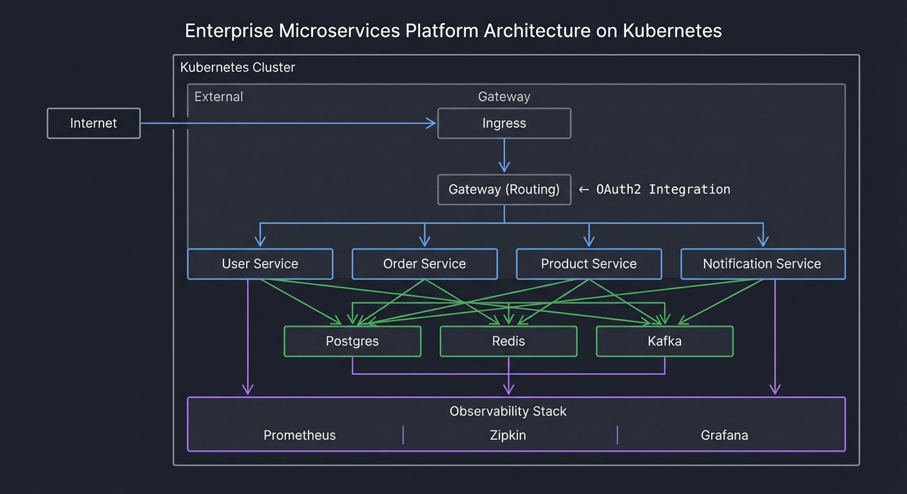Click the Kafka data store node

(665, 341)
